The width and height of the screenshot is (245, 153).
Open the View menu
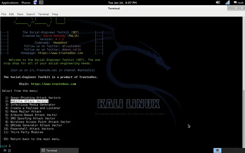tap(20, 14)
